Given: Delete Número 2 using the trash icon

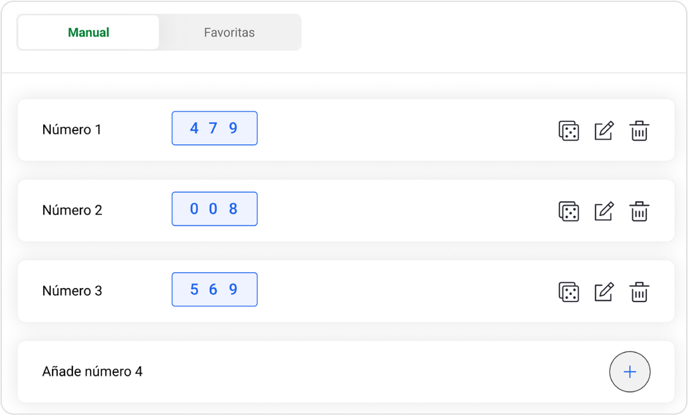Looking at the screenshot, I should [639, 211].
